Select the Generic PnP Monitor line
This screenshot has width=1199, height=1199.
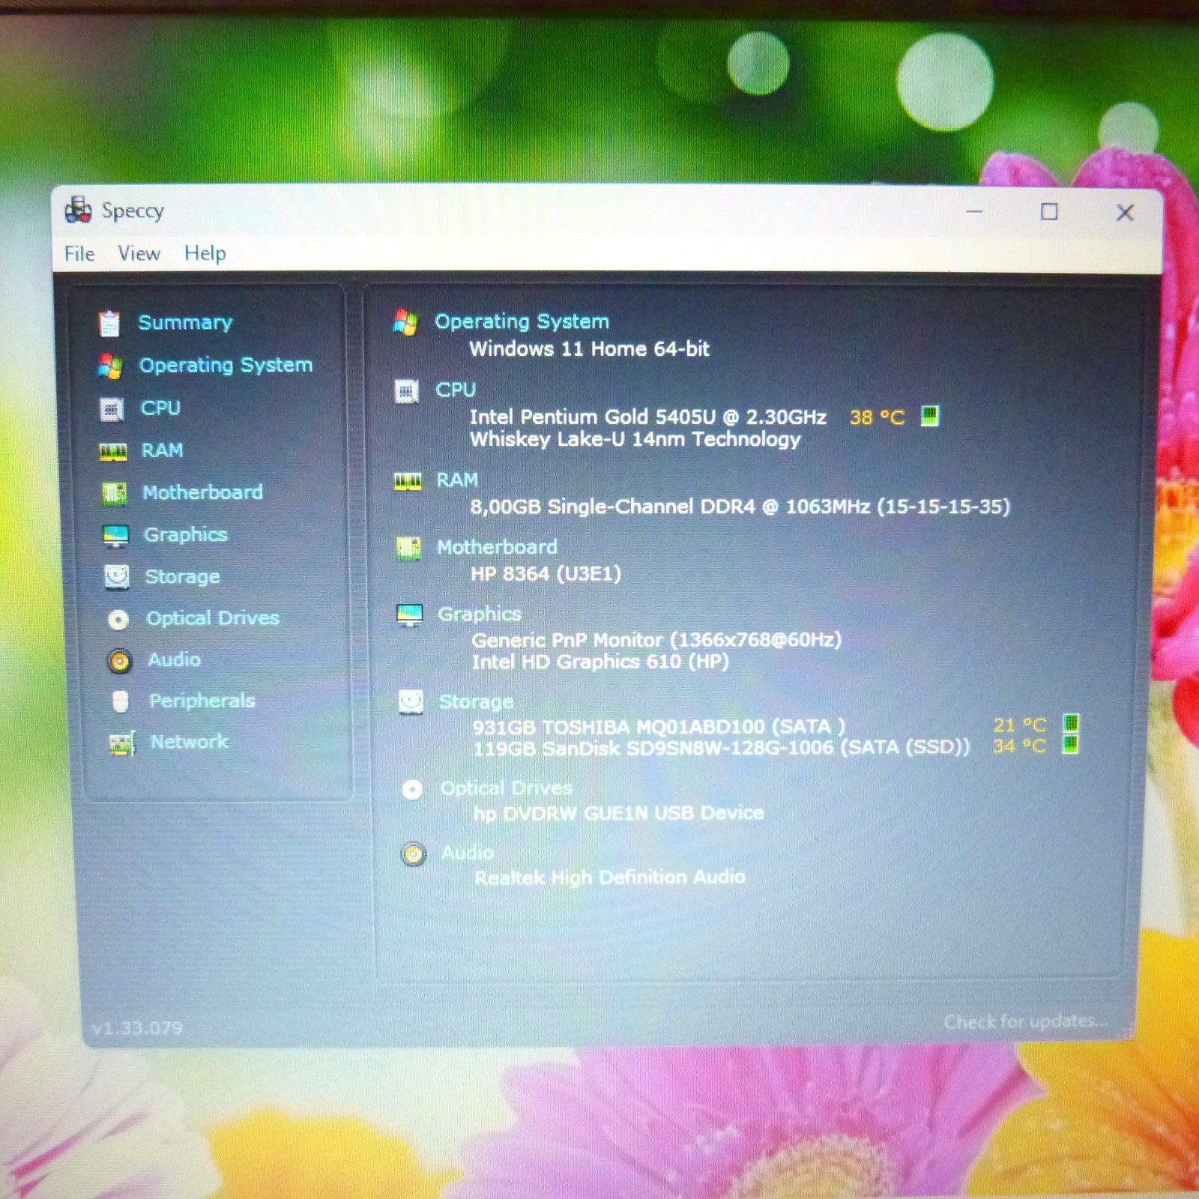(x=656, y=640)
